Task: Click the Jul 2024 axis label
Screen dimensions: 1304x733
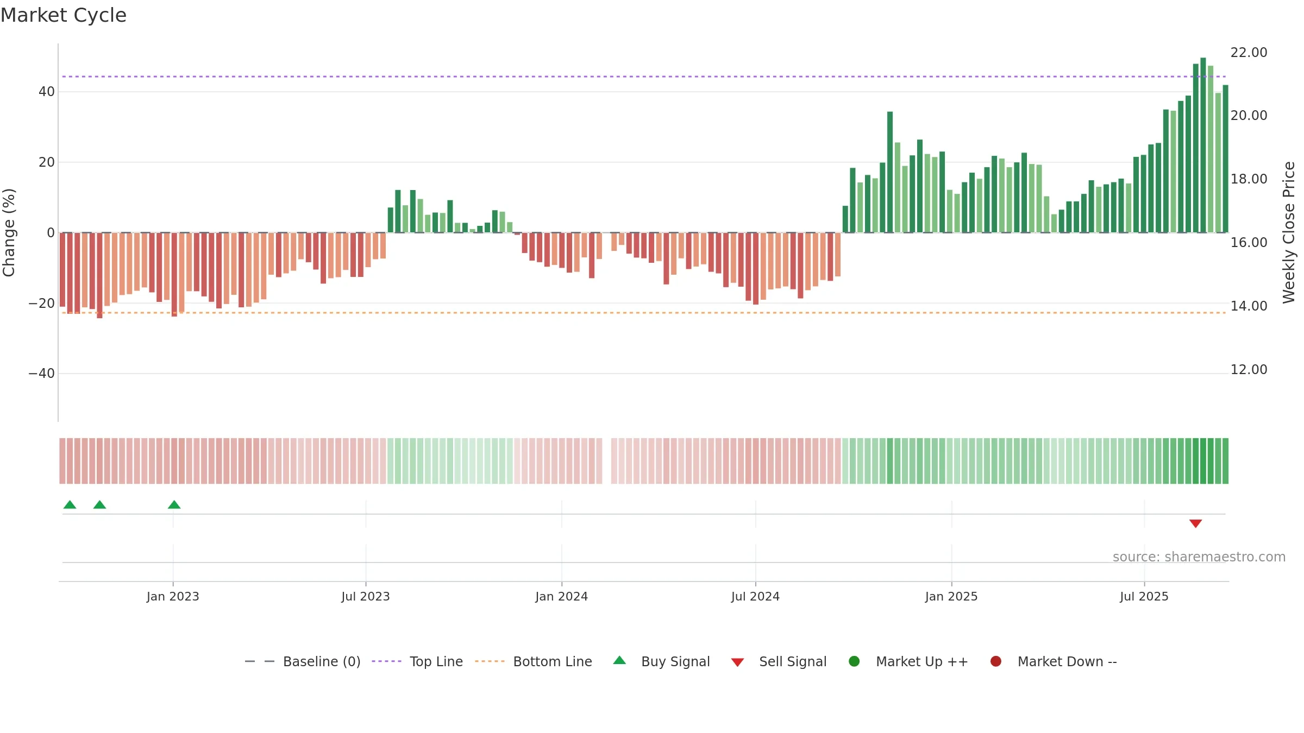Action: pos(755,596)
